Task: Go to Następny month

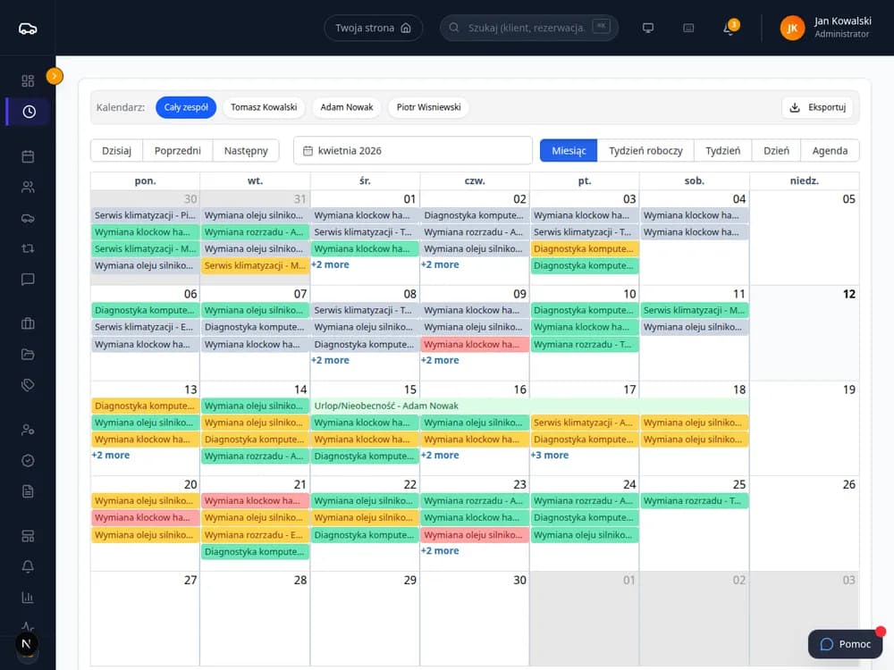Action: [x=246, y=150]
